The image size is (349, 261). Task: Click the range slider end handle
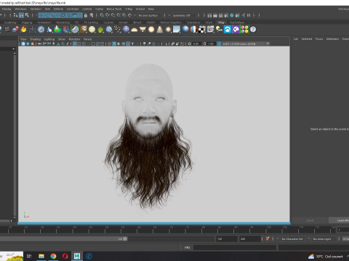tap(125, 239)
